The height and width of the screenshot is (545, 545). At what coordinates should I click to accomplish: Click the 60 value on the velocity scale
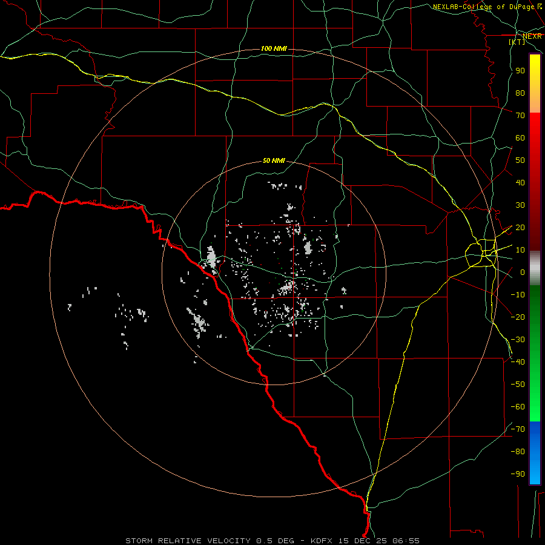(520, 138)
